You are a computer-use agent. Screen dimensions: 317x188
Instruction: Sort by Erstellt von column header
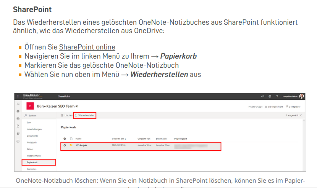(161, 139)
